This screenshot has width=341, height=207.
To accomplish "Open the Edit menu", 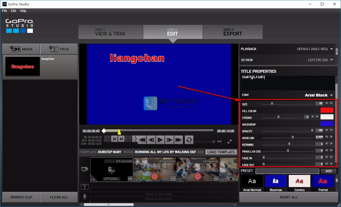I will pos(13,11).
